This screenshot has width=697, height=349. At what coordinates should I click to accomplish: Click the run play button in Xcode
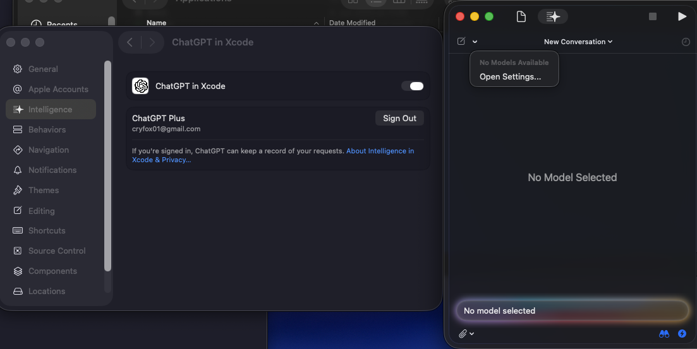[682, 16]
